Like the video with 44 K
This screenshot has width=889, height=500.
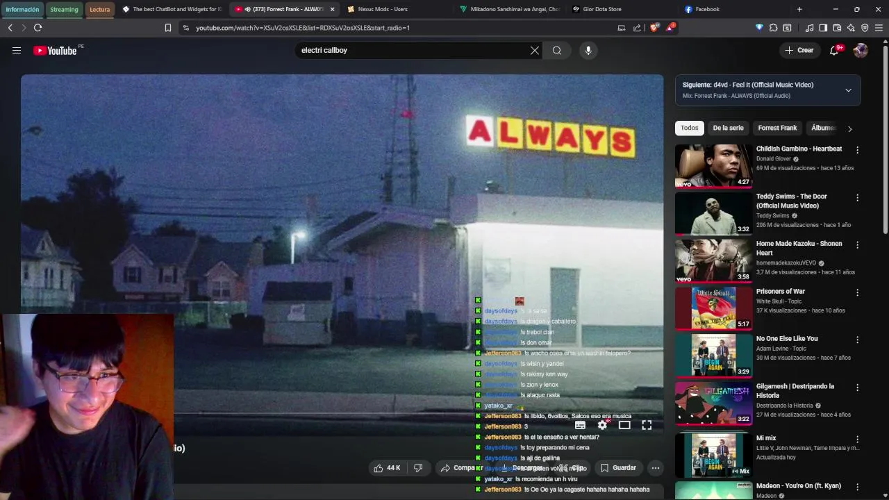(387, 468)
